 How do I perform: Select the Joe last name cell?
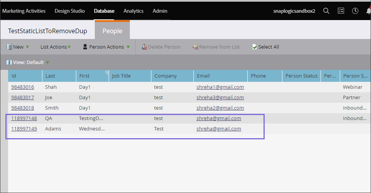point(49,97)
